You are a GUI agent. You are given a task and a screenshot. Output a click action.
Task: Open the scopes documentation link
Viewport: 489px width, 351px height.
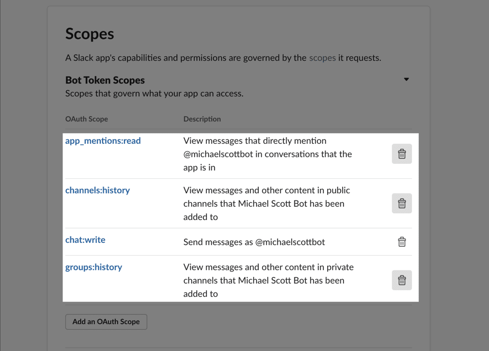[322, 58]
